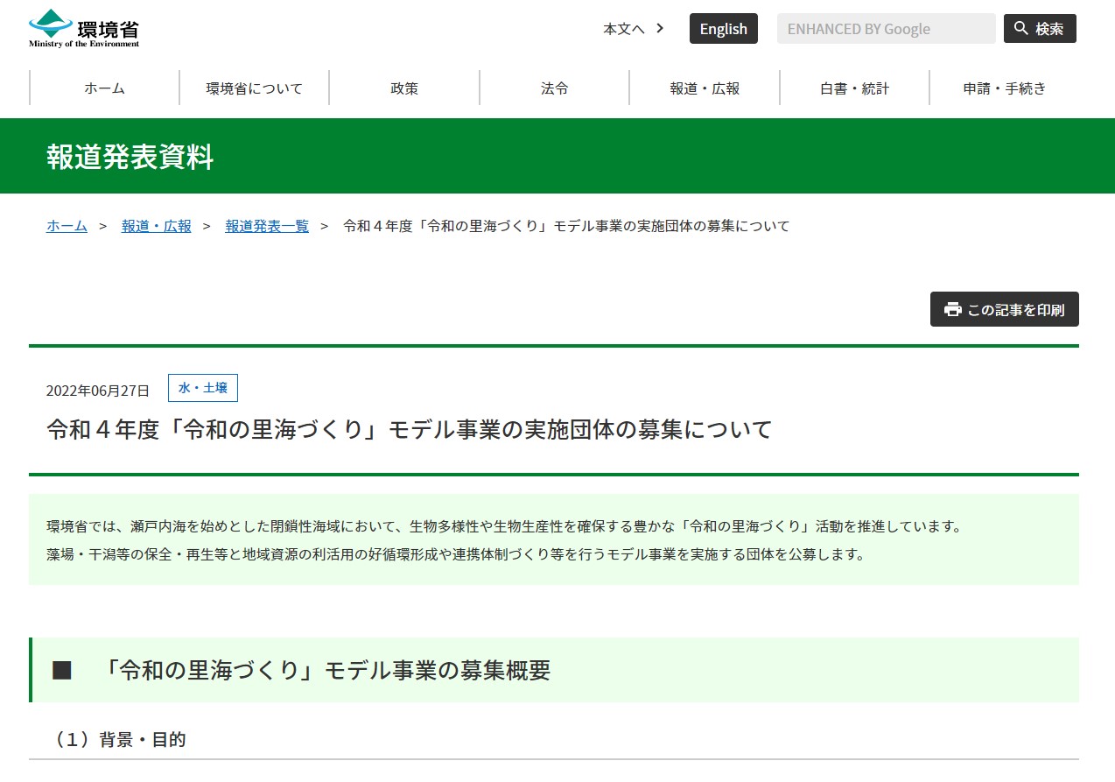Focus the Google search input field
Screen dimensions: 1115x782
(885, 29)
